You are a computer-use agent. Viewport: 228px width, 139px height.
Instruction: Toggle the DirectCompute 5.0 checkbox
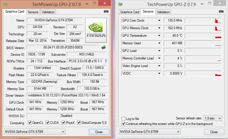pyautogui.click(x=79, y=123)
